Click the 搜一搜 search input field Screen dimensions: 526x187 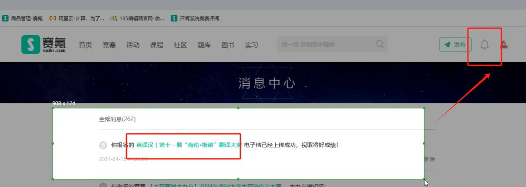coord(324,44)
